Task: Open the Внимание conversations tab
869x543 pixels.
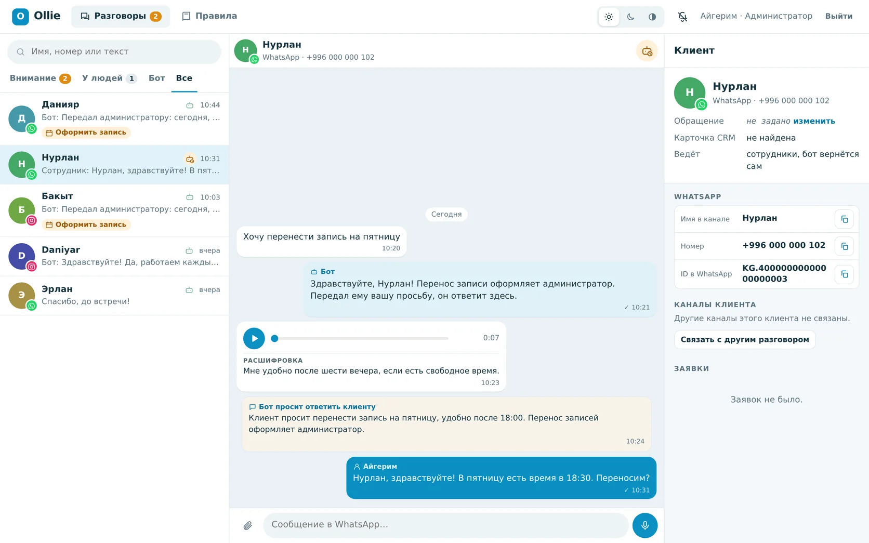Action: click(x=40, y=78)
